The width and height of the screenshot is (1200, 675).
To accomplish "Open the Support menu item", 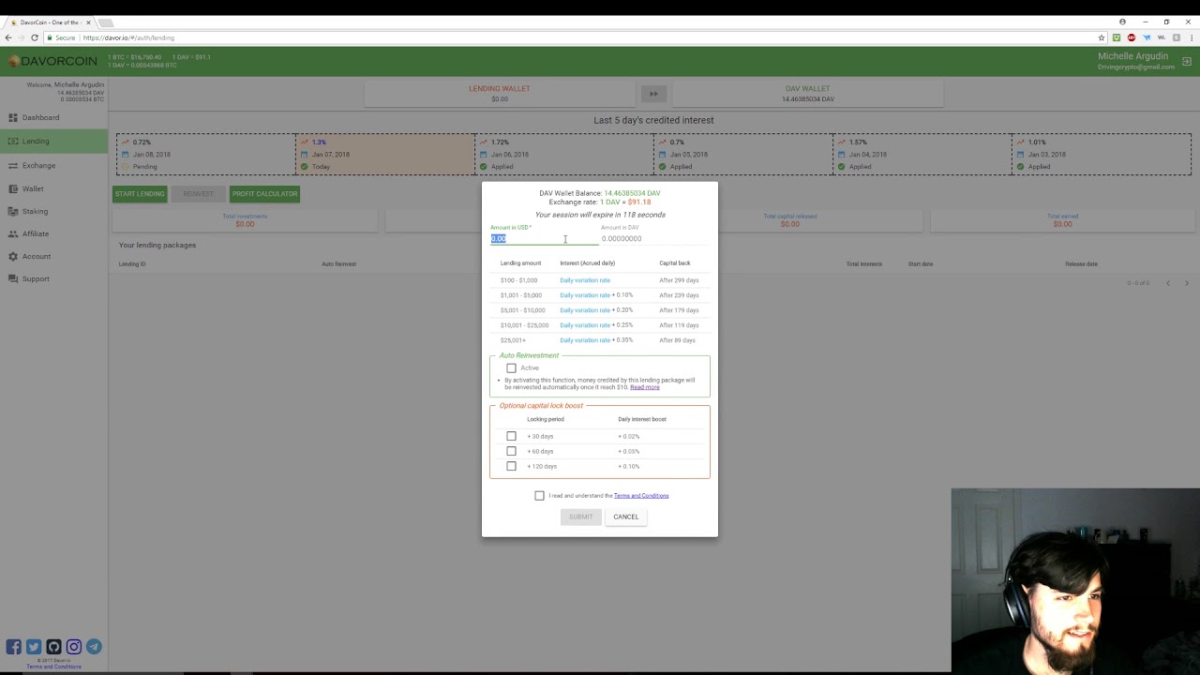I will (x=53, y=279).
